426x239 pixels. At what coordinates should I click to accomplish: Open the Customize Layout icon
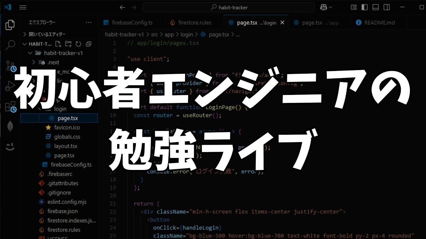tap(353, 7)
